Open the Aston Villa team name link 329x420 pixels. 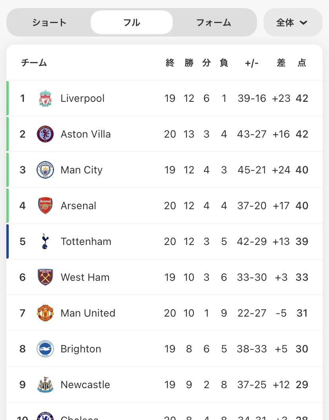coord(85,134)
